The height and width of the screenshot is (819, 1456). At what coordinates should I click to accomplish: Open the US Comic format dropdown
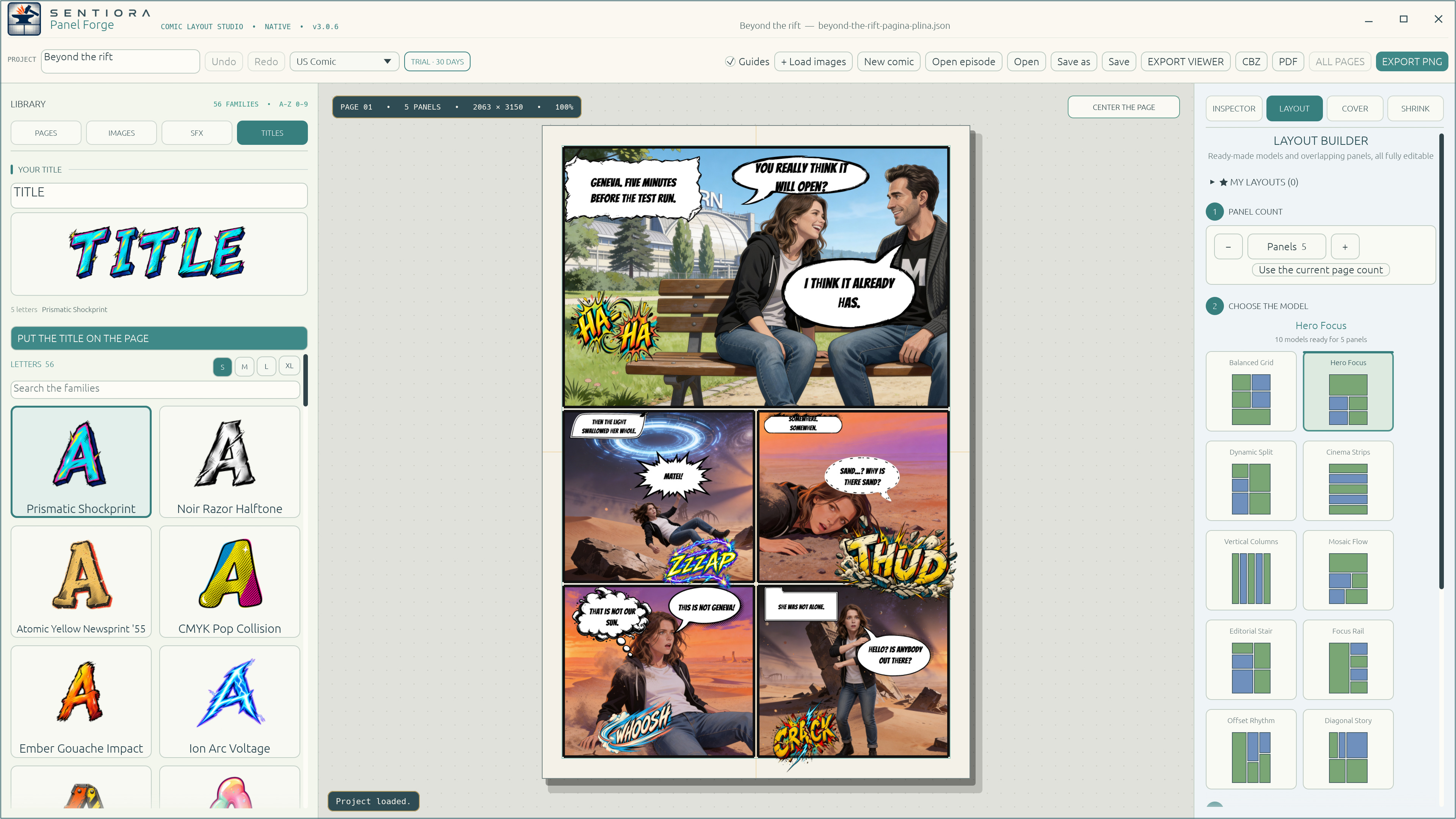[x=344, y=61]
